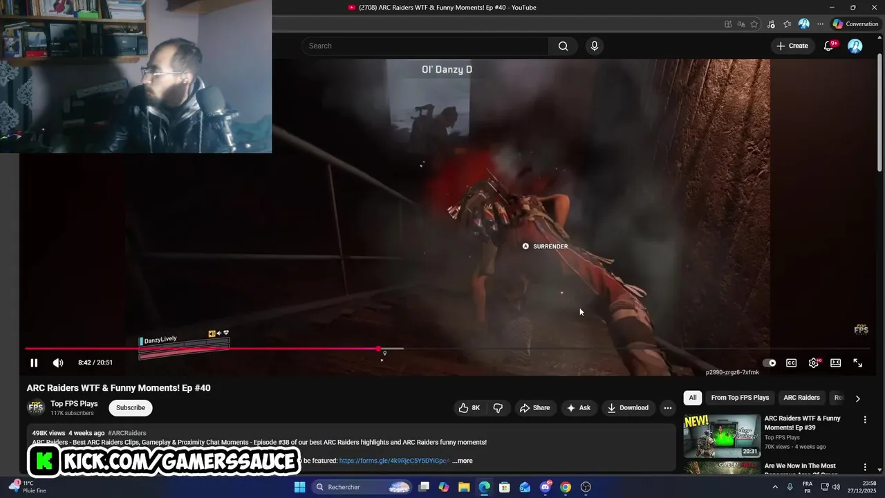
Task: Enter full screen mode
Action: coord(857,363)
